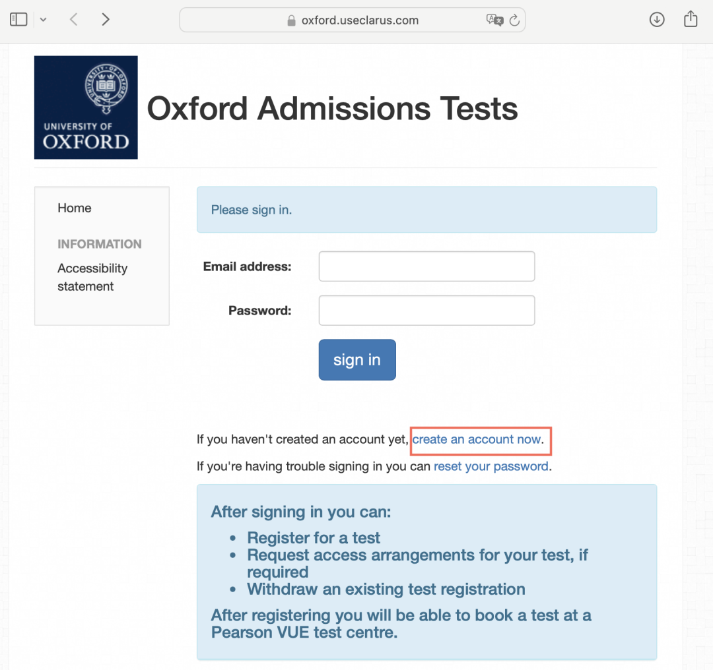
Task: Click the oxford.useclarus.com address bar
Action: point(353,20)
